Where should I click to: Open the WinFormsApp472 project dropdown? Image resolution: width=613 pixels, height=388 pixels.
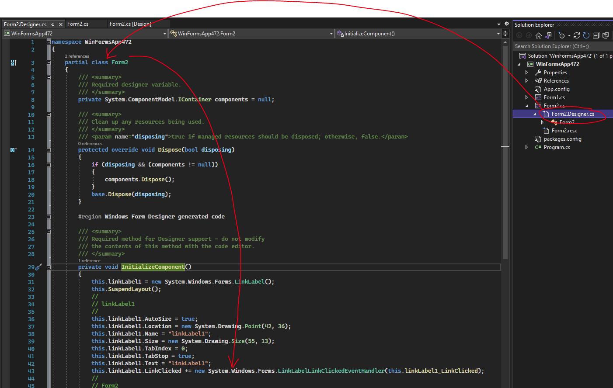[x=164, y=34]
